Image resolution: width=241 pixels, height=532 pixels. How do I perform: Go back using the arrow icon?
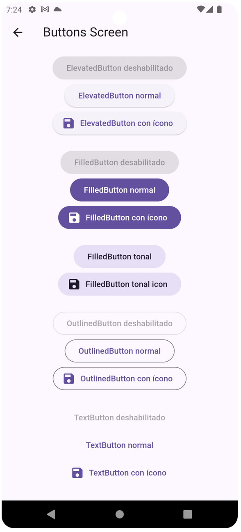pyautogui.click(x=18, y=32)
